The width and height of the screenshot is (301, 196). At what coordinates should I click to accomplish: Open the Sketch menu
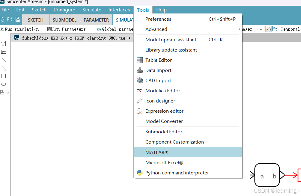click(x=39, y=10)
